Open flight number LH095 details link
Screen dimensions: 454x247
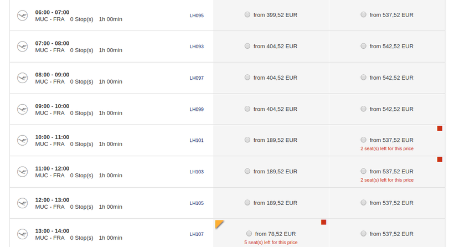click(196, 16)
